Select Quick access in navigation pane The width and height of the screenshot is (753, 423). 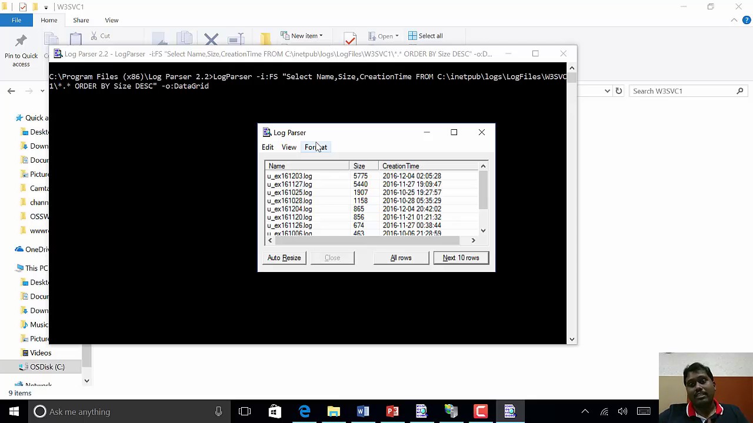coord(32,118)
